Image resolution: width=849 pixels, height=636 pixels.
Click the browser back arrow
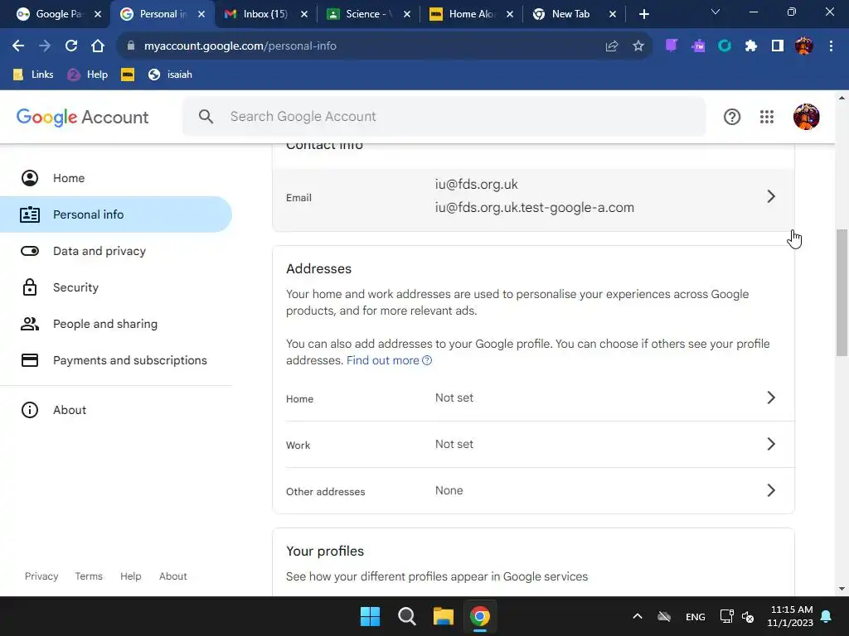(x=18, y=46)
